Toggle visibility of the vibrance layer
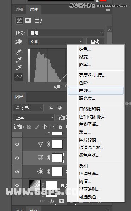The image size is (131, 211). pos(17,144)
